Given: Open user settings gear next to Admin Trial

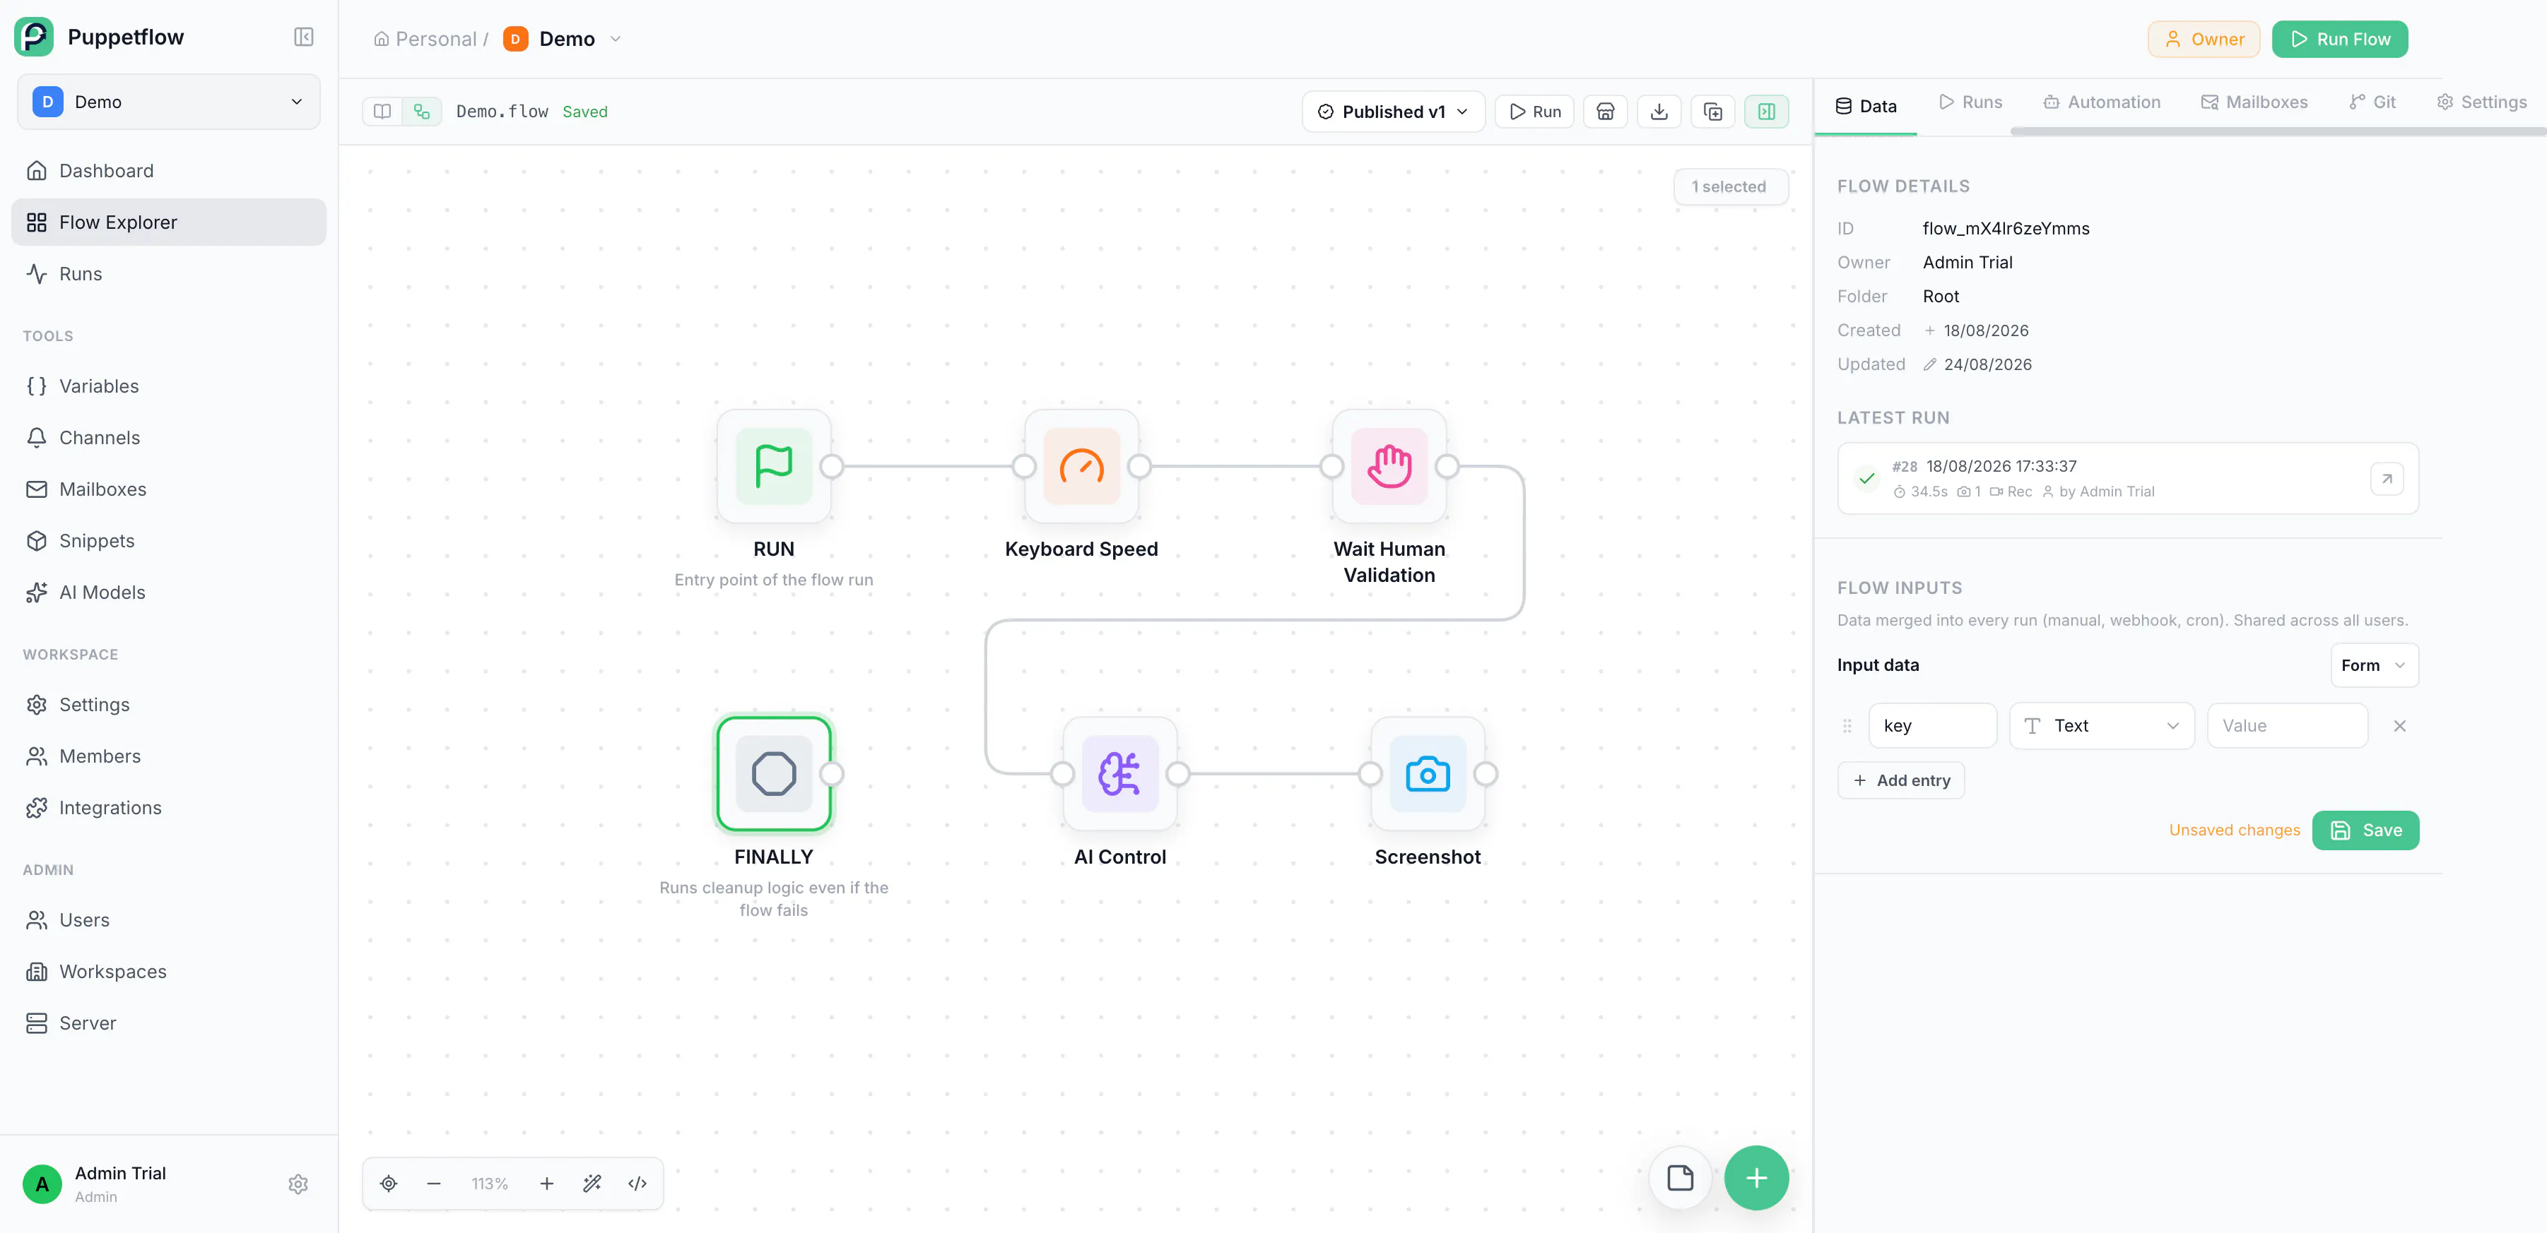Looking at the screenshot, I should click(298, 1184).
